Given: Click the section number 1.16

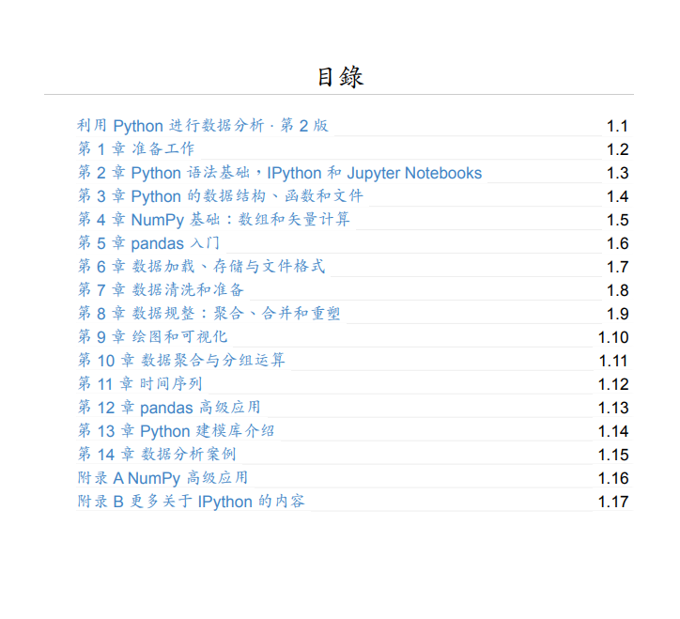Looking at the screenshot, I should tap(613, 478).
